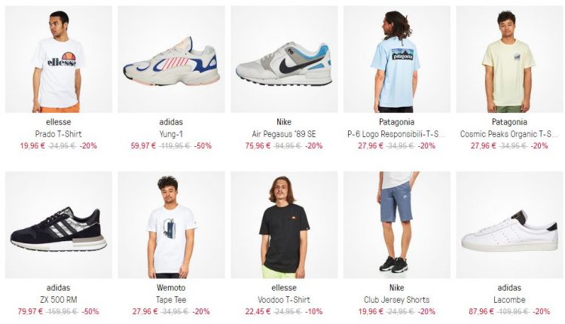
Task: Open the Nike Club Jersey Shorts photo
Action: (x=397, y=225)
